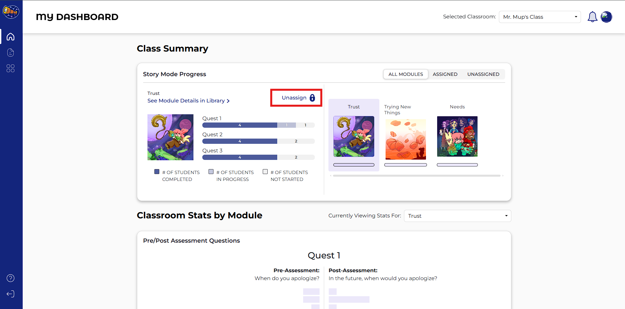Switch to the Unassigned tab
The image size is (625, 309).
(x=483, y=74)
